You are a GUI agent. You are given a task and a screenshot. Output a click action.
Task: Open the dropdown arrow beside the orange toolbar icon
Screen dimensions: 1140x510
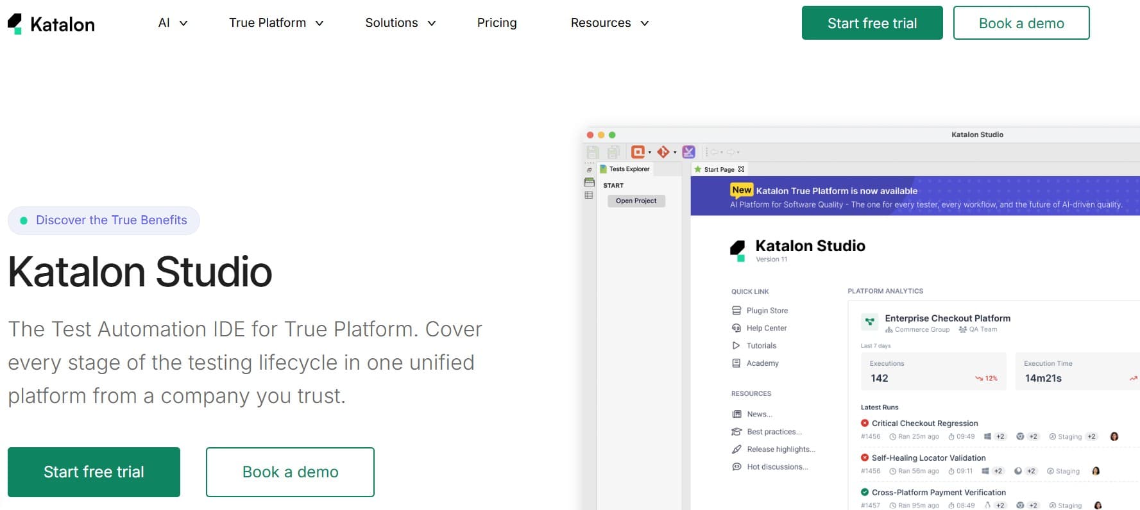click(x=650, y=152)
